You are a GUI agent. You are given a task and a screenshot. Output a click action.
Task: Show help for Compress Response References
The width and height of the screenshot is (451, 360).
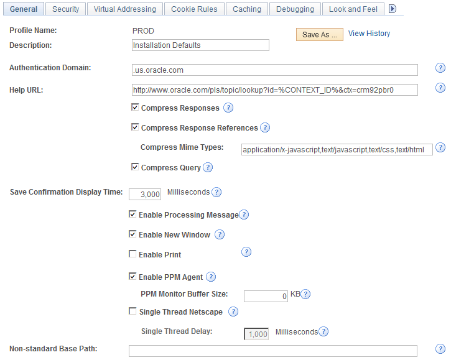265,128
